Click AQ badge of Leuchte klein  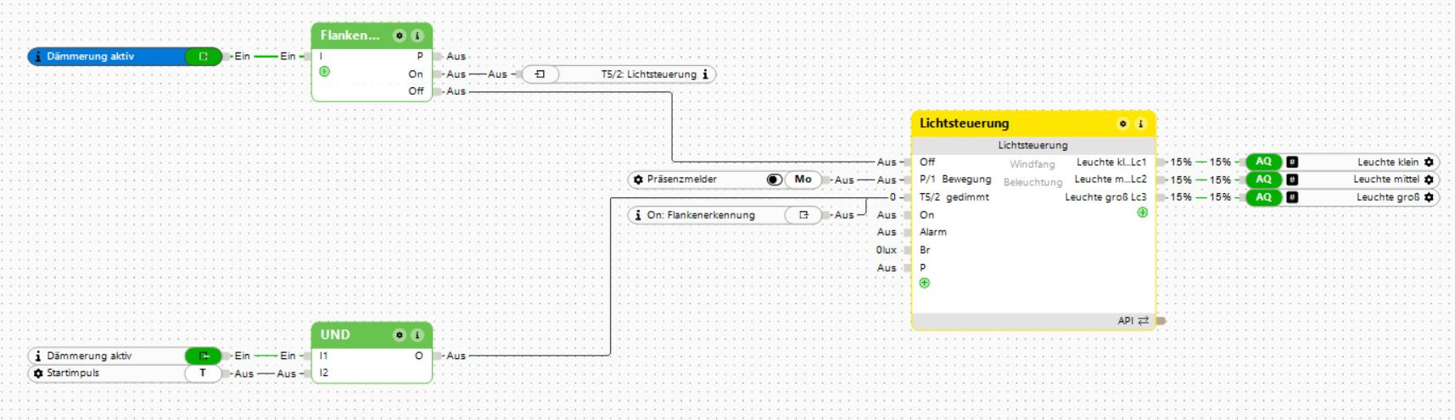(1263, 162)
